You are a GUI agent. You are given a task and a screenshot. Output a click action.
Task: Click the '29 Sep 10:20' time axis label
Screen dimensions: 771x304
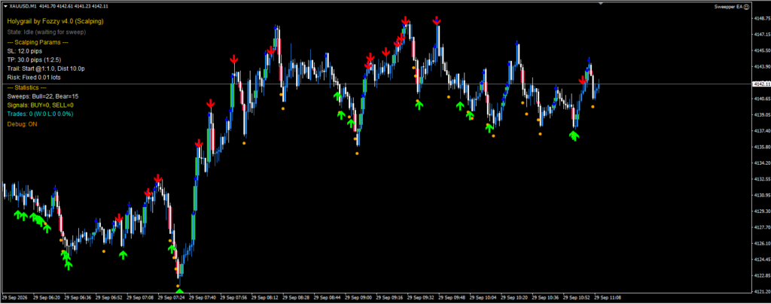click(515, 298)
